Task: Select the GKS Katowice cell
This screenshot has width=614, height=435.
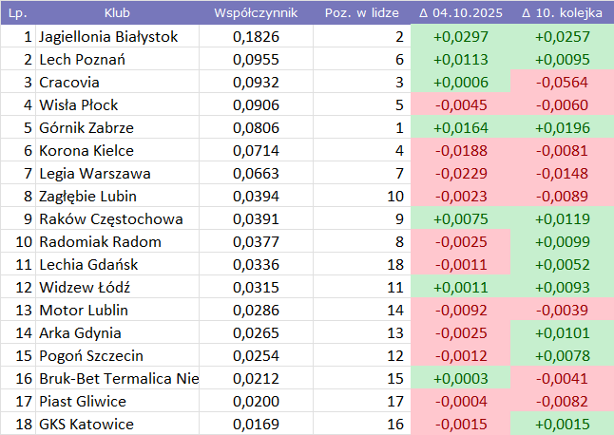Action: click(86, 425)
